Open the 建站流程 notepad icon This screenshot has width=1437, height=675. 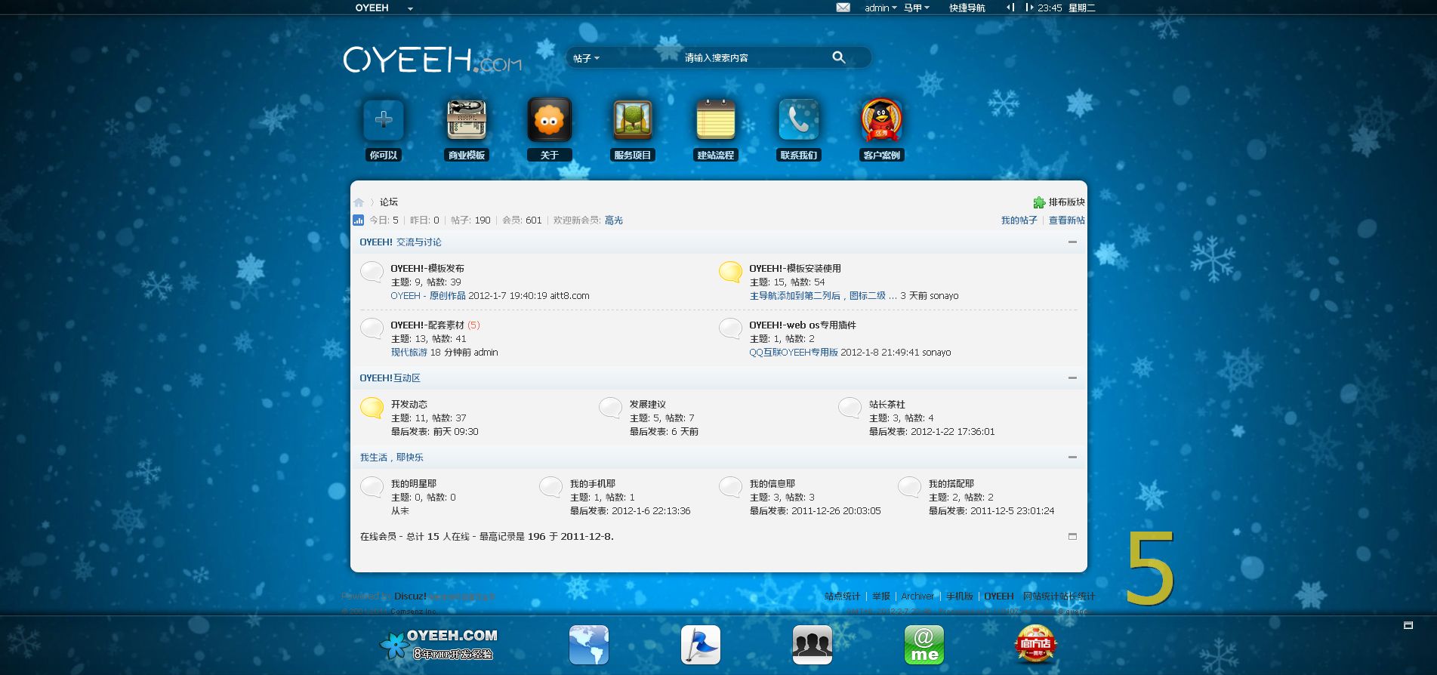tap(716, 119)
